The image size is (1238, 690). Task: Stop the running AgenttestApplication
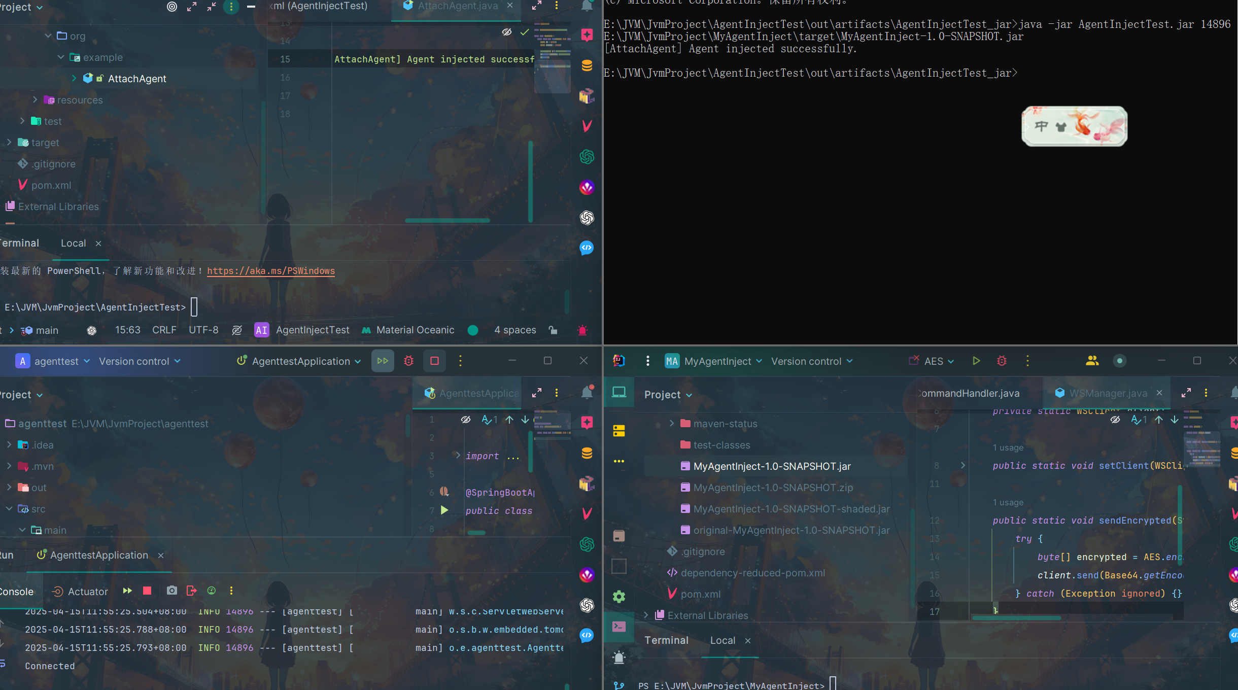(x=434, y=361)
